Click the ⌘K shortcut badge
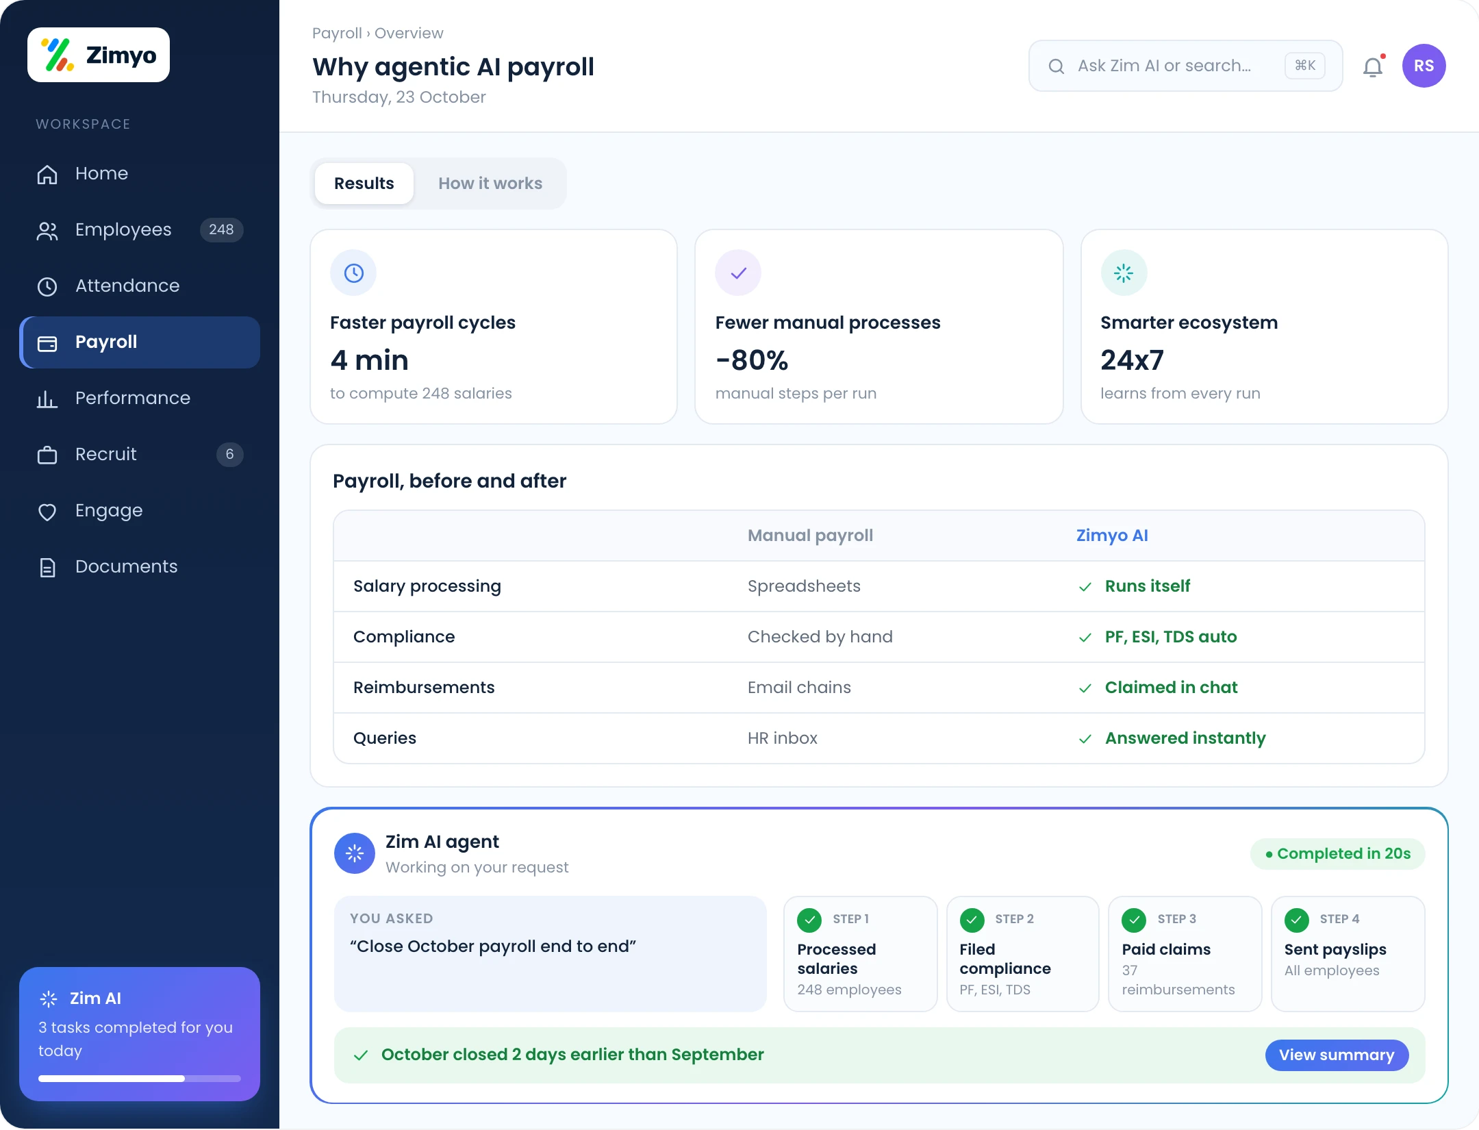 pos(1305,66)
